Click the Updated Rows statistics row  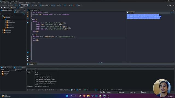click(42, 71)
